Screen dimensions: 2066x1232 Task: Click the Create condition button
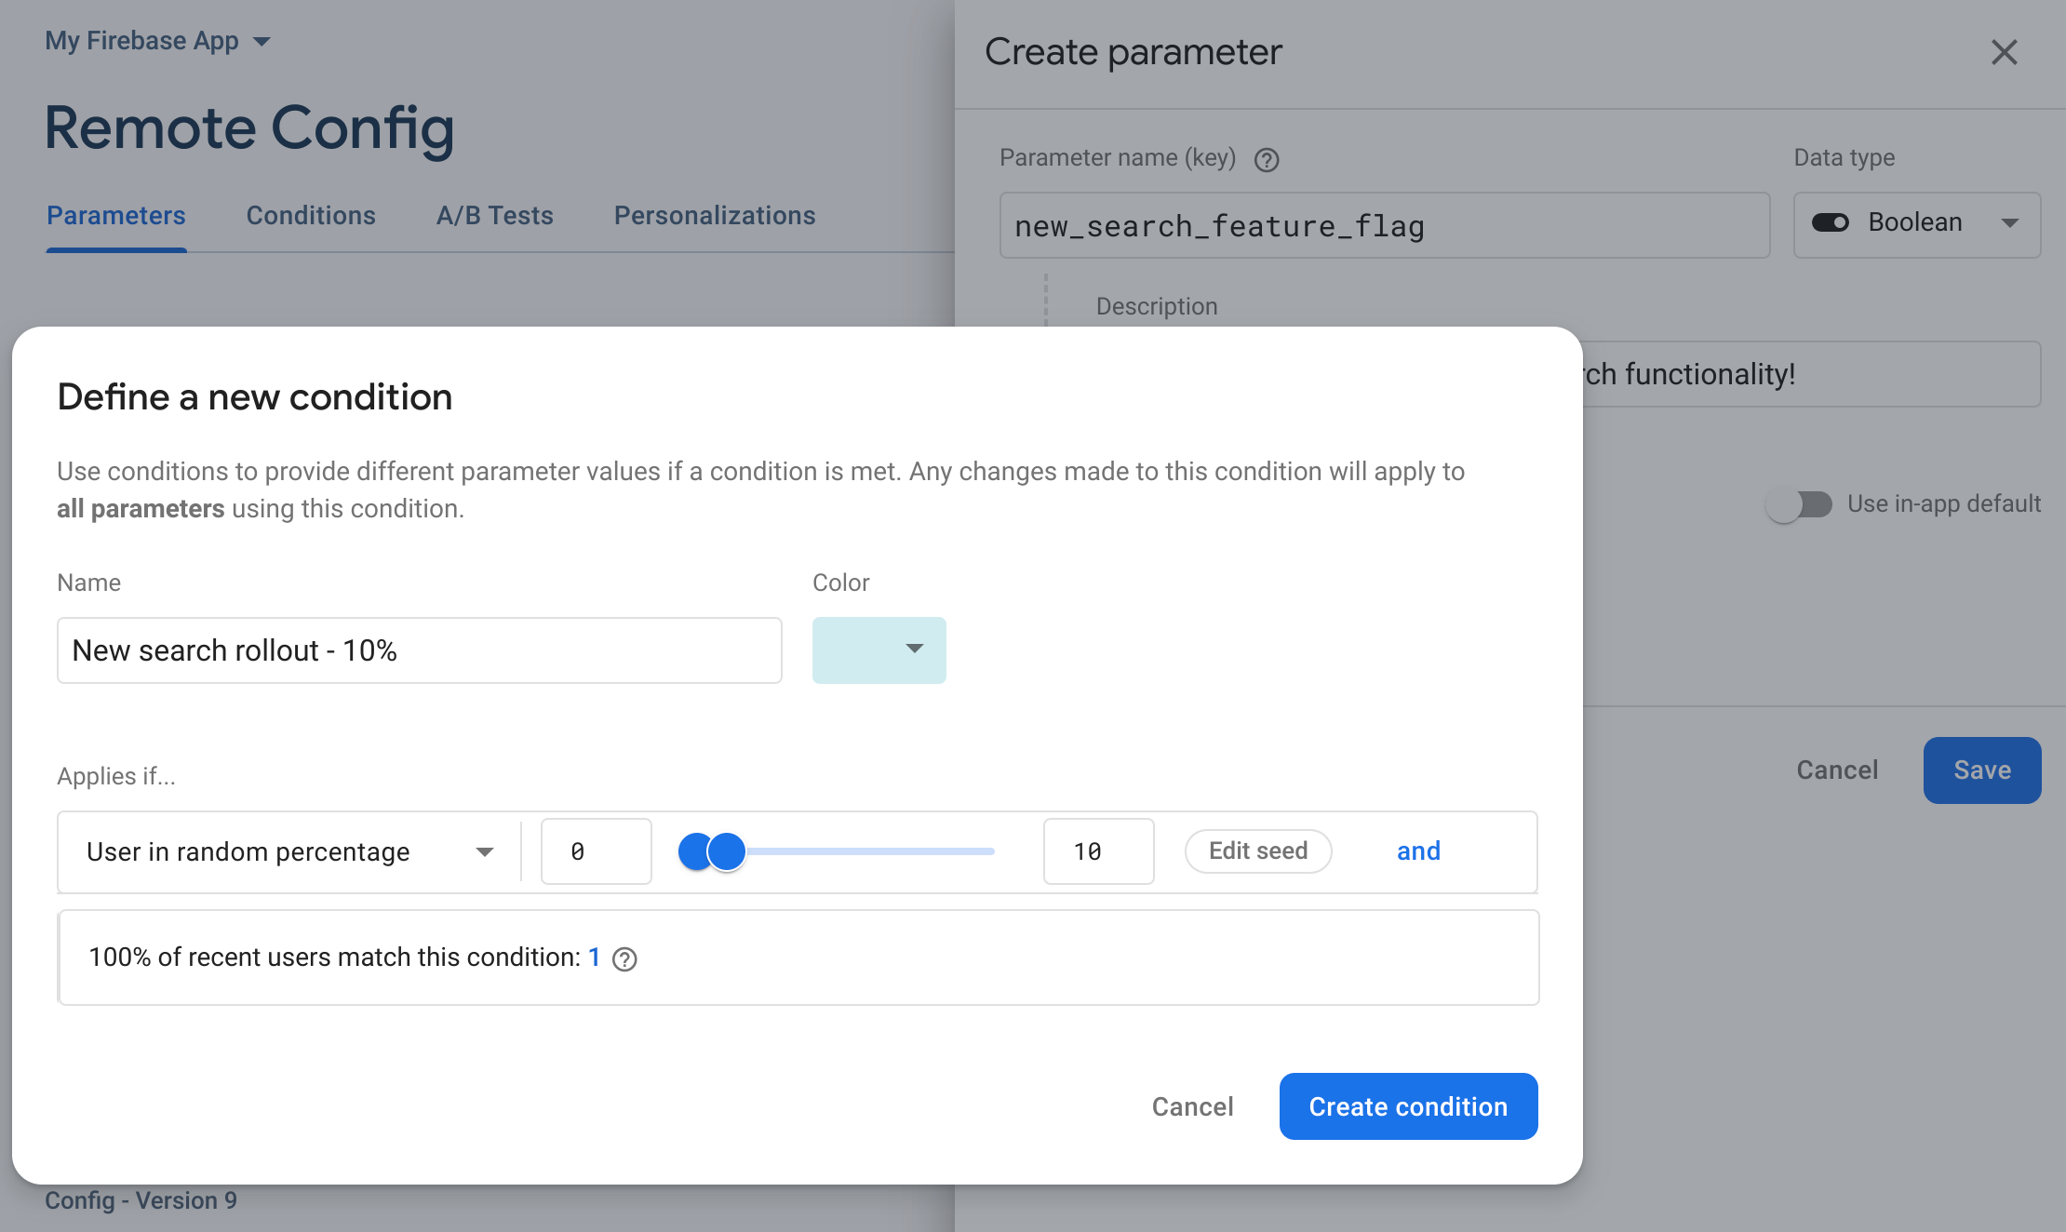tap(1408, 1105)
